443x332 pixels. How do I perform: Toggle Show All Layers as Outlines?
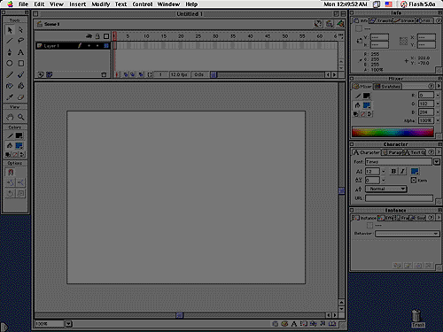106,36
